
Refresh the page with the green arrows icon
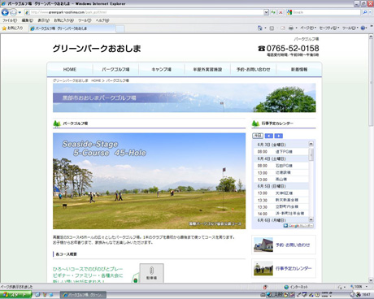273,12
